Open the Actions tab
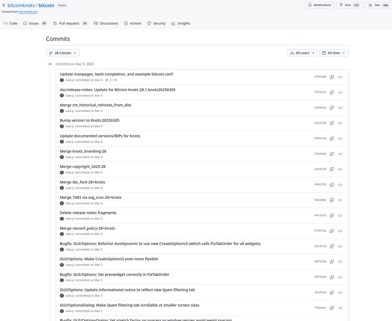The height and width of the screenshot is (321, 392). 133,24
